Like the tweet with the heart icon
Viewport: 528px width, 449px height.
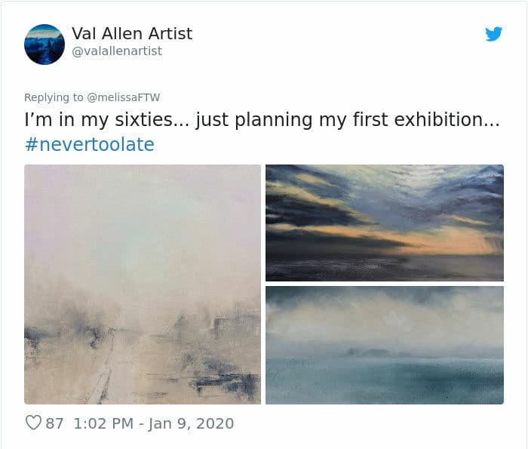(33, 423)
